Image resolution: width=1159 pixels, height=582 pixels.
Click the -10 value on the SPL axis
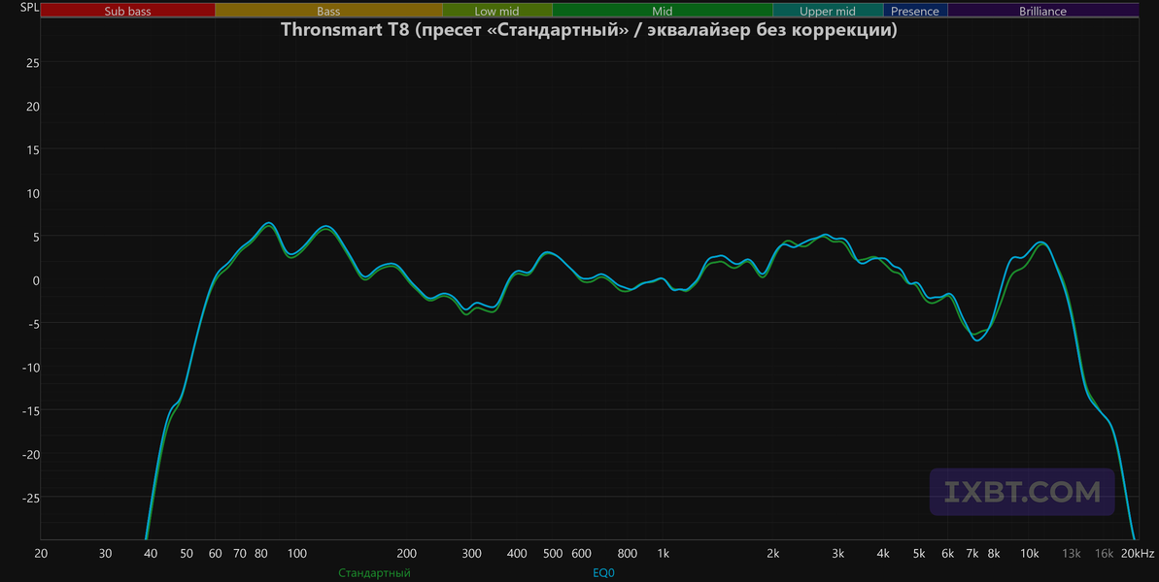click(30, 368)
